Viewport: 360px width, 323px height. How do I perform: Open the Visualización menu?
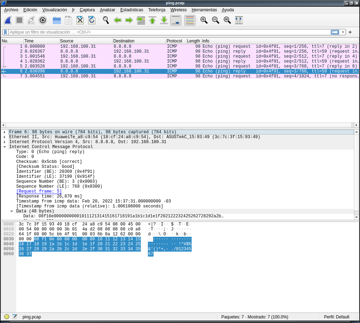tap(55, 10)
